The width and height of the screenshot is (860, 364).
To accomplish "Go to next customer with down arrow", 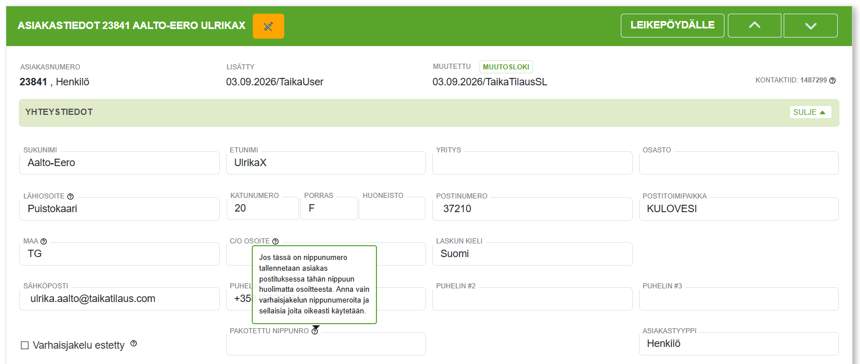I will tap(810, 26).
